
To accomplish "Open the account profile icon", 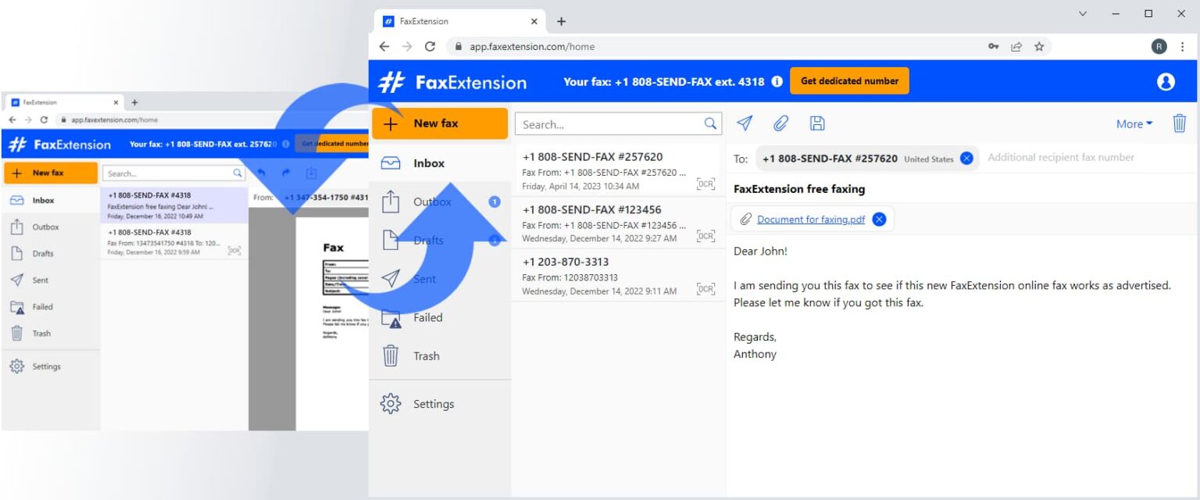I will pyautogui.click(x=1165, y=80).
